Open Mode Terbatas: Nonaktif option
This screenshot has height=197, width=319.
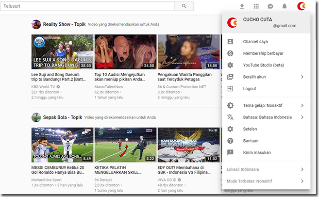click(x=266, y=181)
